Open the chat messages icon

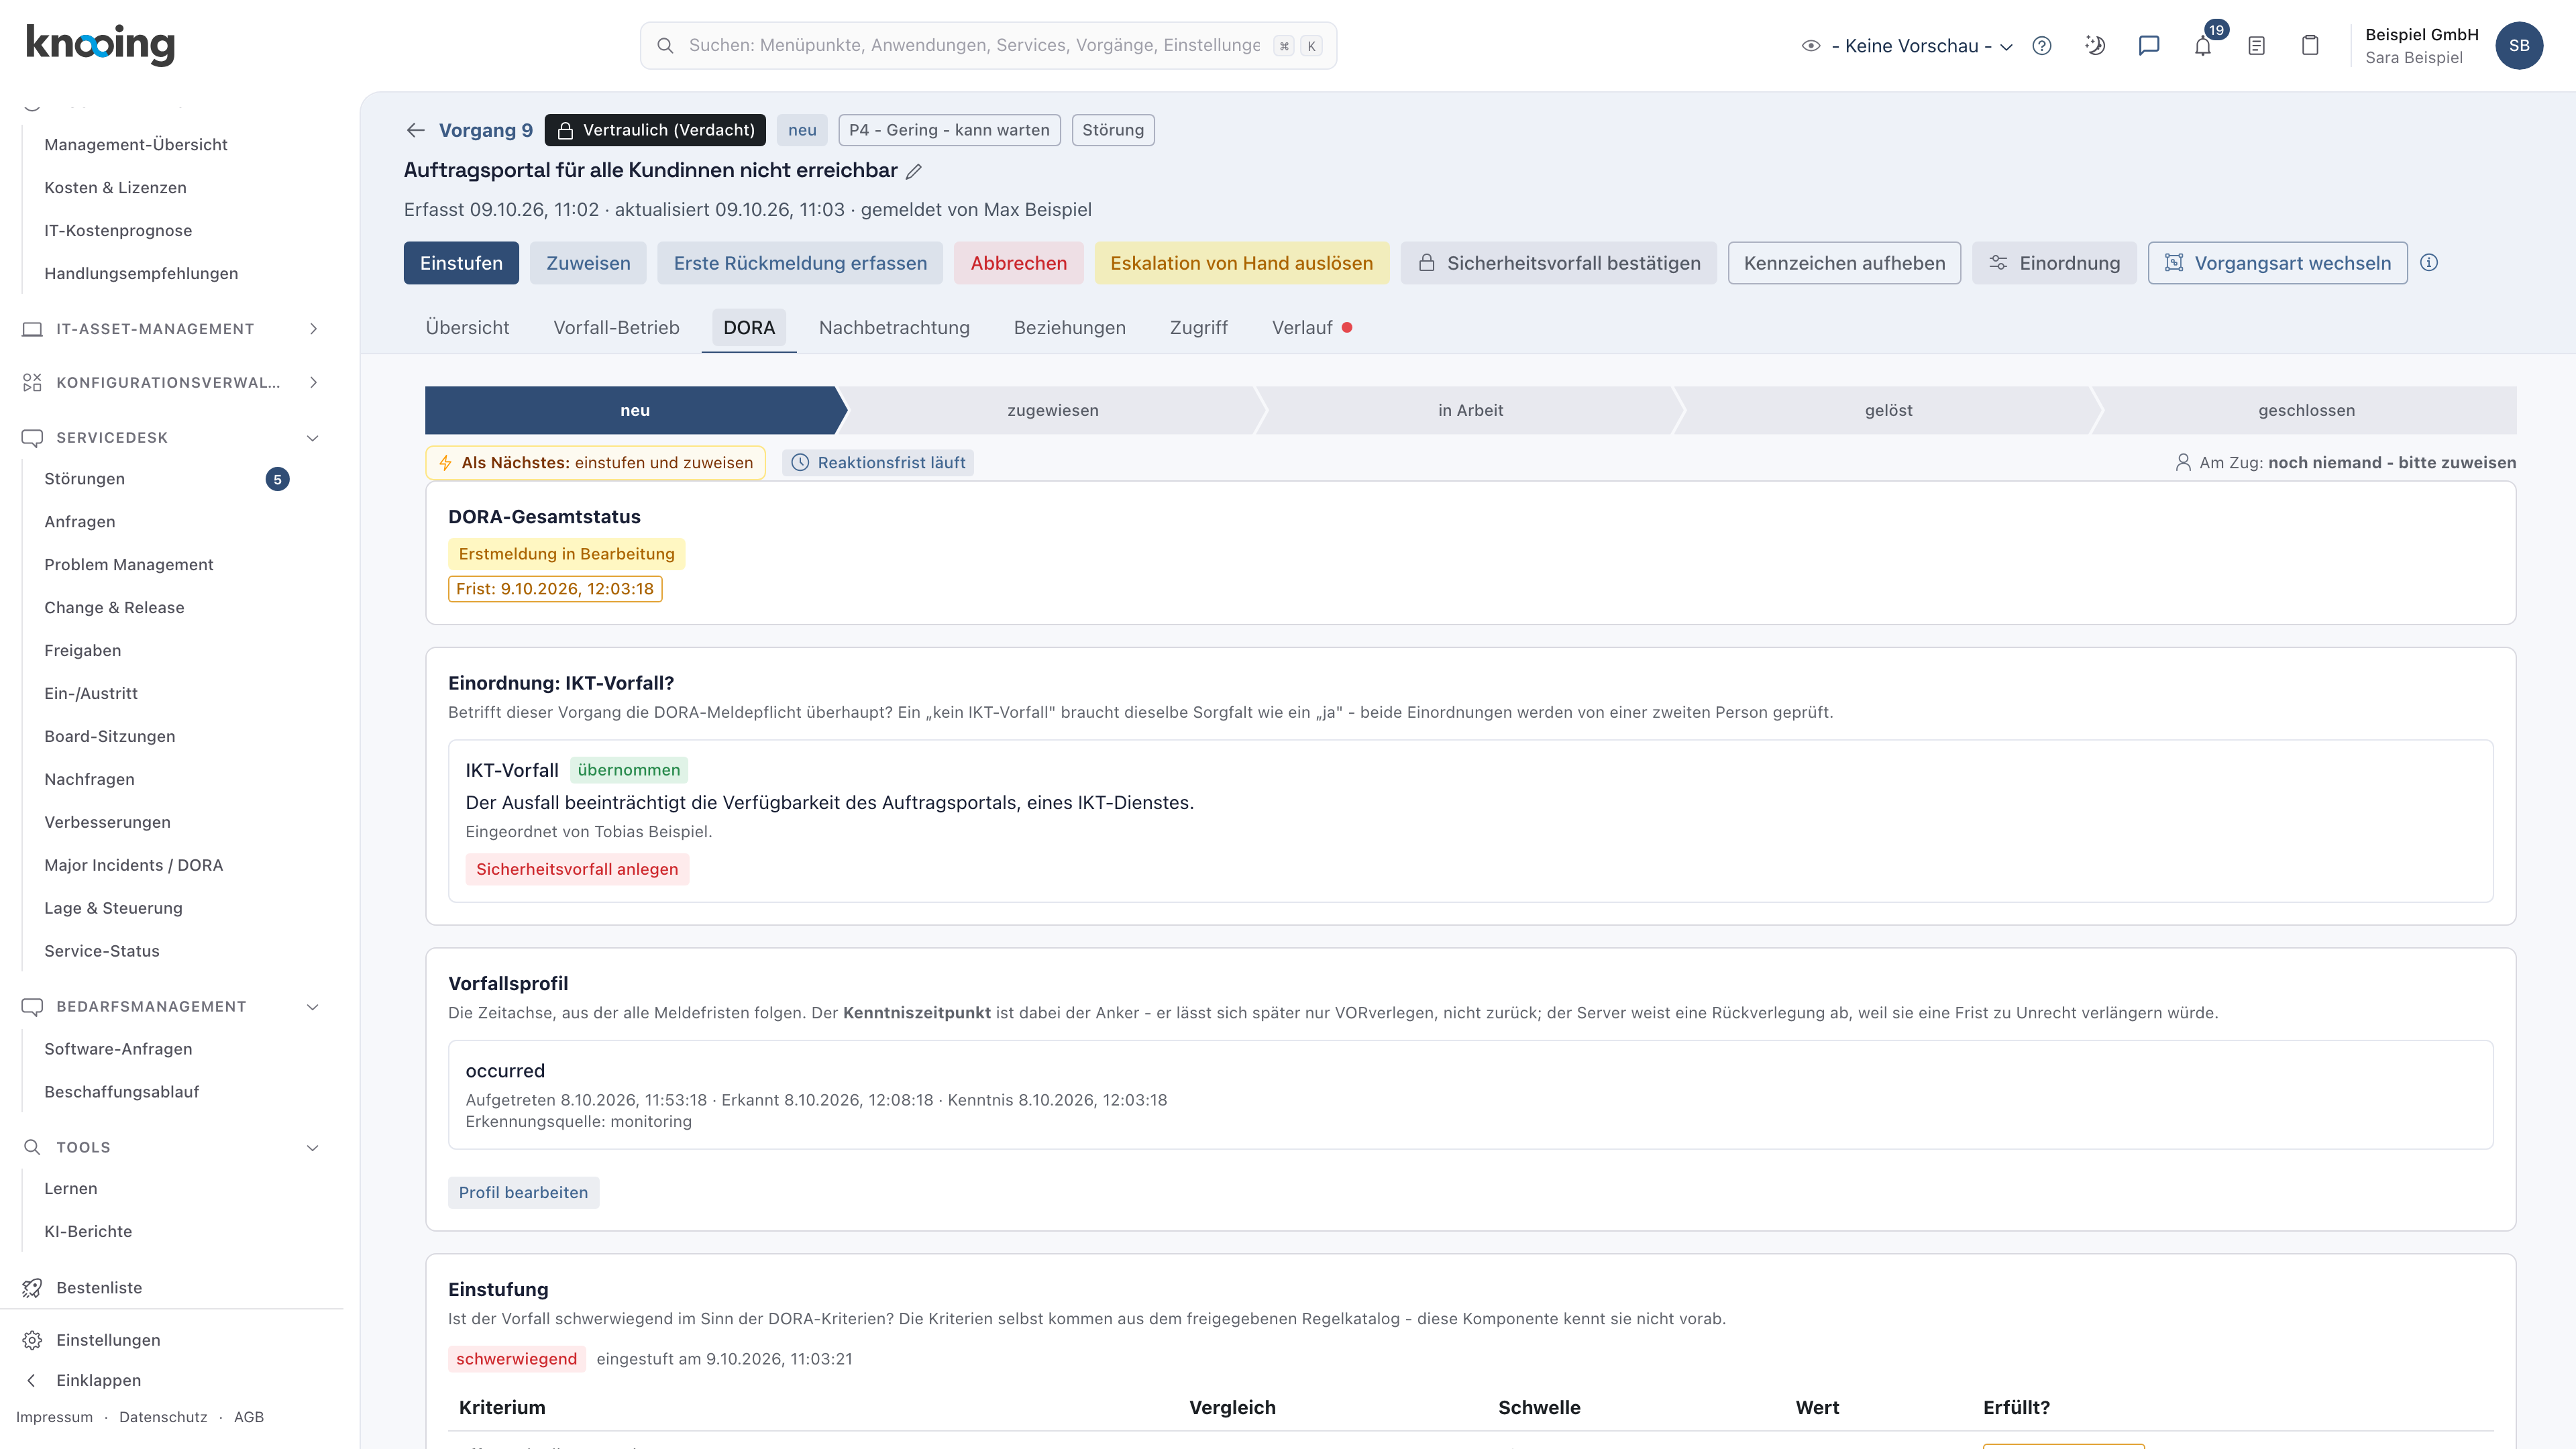point(2149,45)
